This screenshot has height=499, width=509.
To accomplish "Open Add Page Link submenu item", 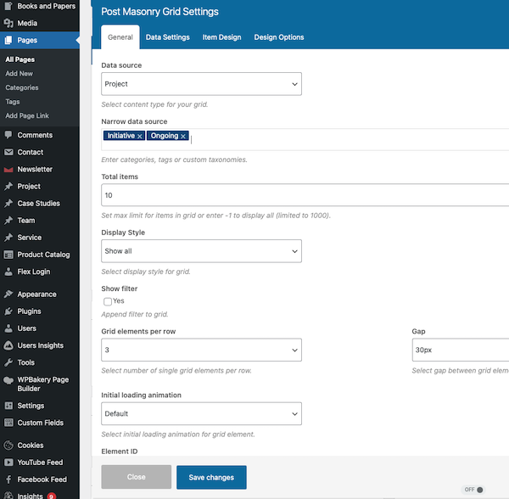I will [x=27, y=115].
